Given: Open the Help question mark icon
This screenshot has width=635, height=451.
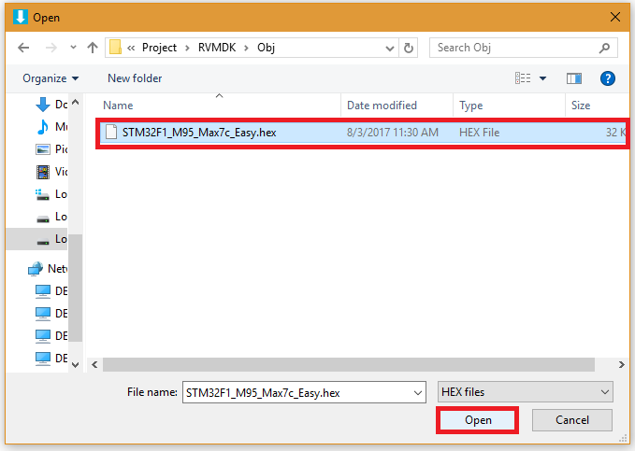Looking at the screenshot, I should pyautogui.click(x=608, y=78).
